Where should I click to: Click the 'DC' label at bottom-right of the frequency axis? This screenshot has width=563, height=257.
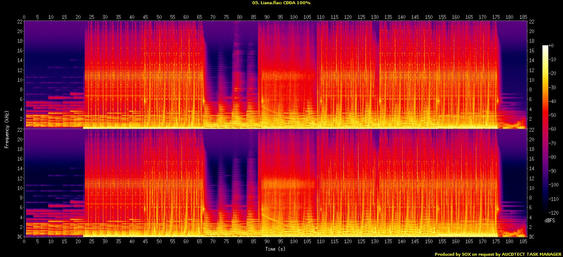click(532, 237)
